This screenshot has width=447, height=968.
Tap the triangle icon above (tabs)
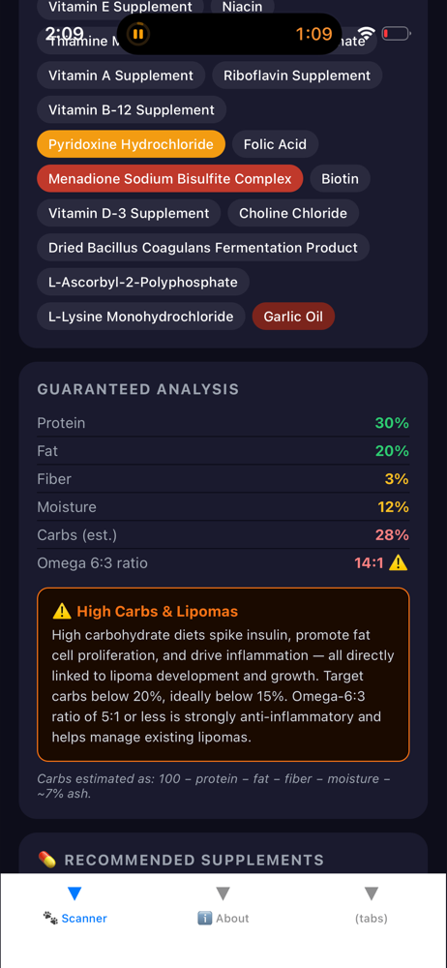372,893
